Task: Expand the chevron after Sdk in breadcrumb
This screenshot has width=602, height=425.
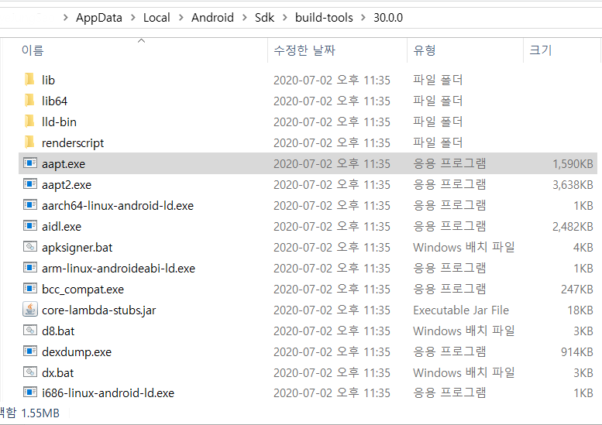Action: click(x=285, y=18)
